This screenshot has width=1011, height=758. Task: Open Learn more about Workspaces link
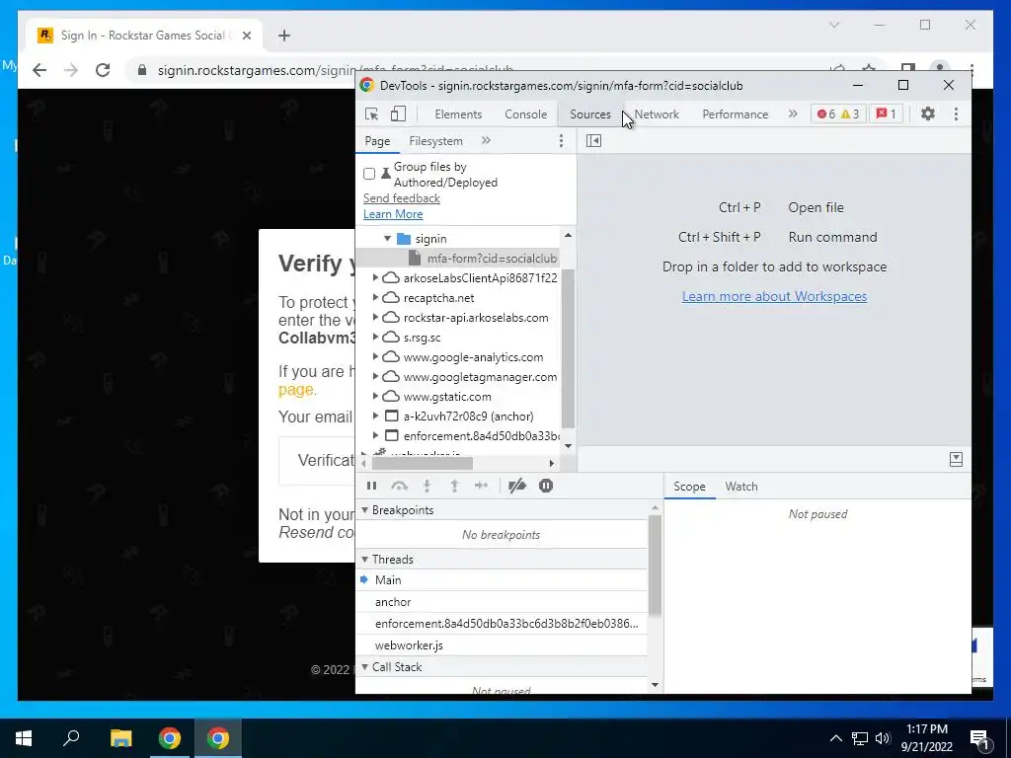pyautogui.click(x=774, y=296)
